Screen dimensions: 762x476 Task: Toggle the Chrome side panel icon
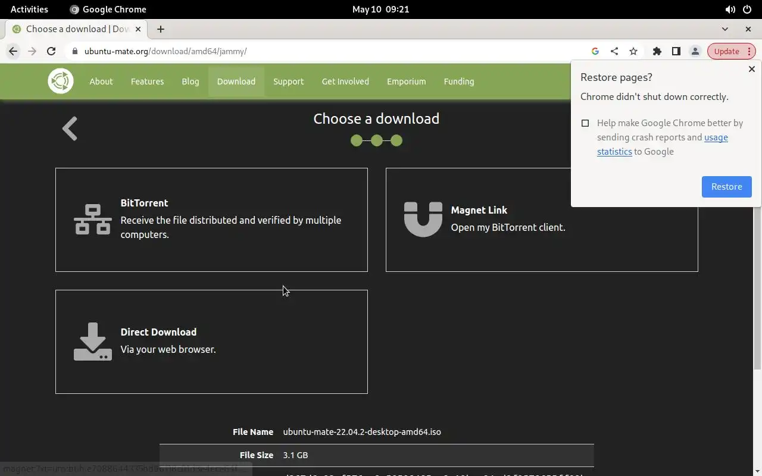(676, 51)
